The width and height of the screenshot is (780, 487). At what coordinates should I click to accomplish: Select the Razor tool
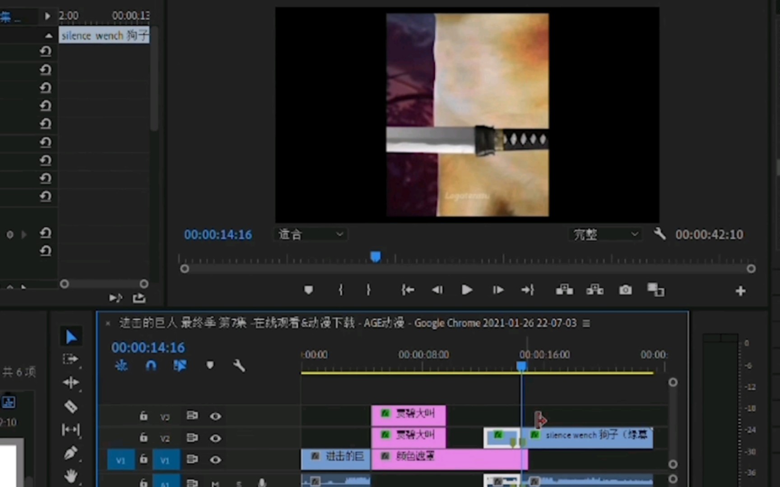coord(71,406)
